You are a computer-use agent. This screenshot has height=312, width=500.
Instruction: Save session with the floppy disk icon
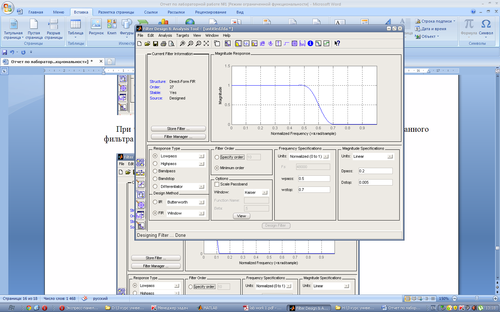[x=156, y=44]
